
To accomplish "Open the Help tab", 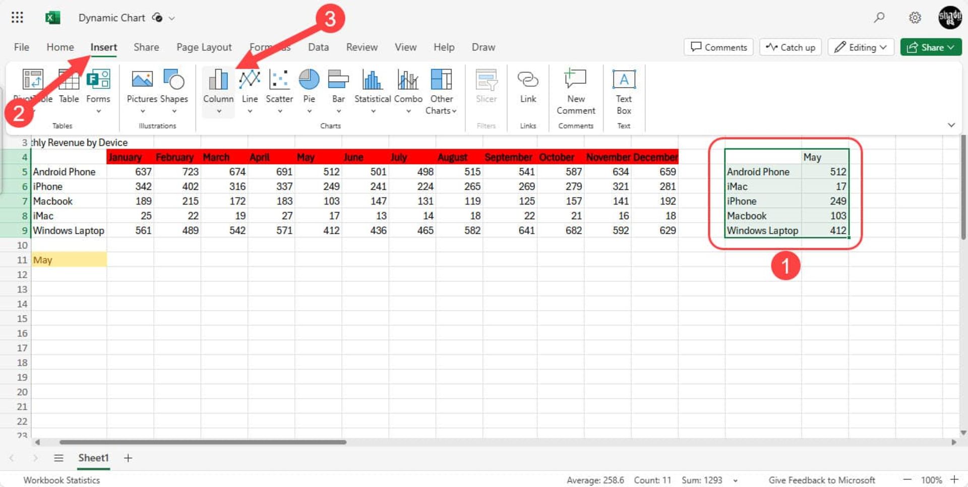I will click(x=444, y=47).
